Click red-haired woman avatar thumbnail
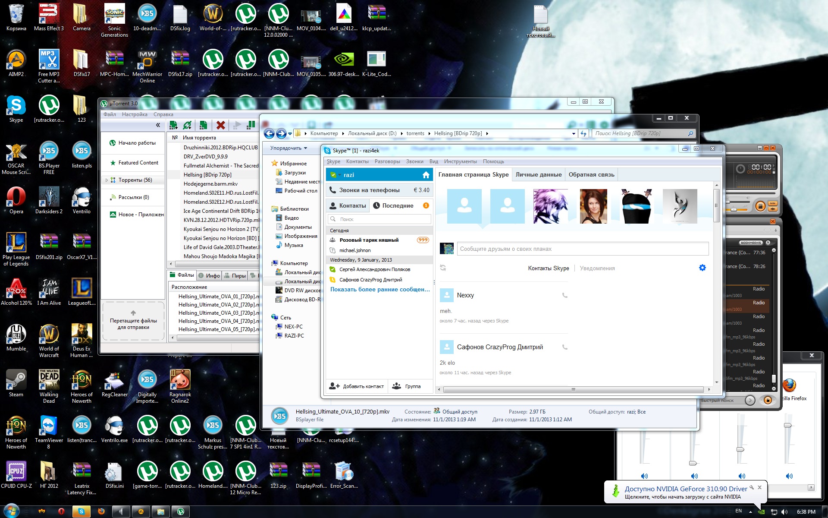Screen dimensions: 828x518 [x=593, y=206]
